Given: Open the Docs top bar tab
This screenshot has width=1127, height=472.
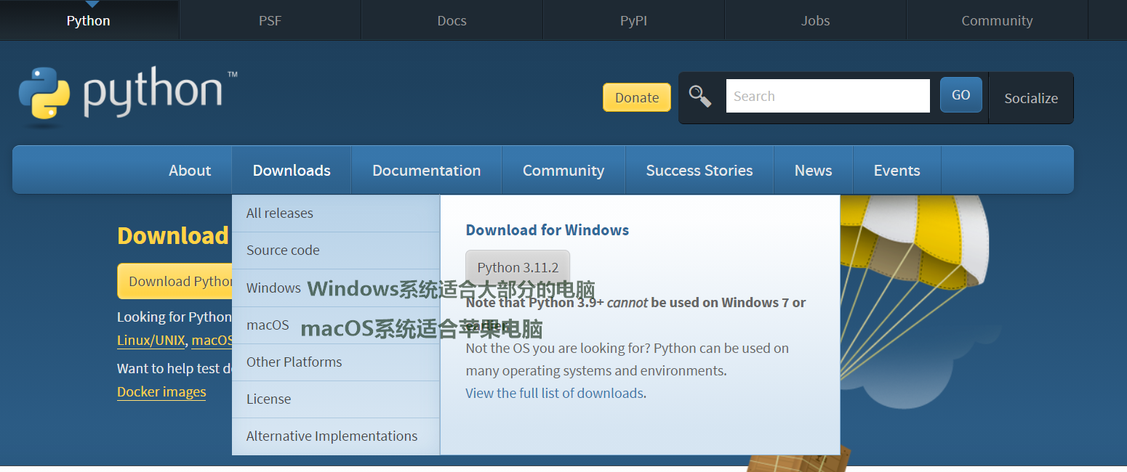Looking at the screenshot, I should [452, 20].
